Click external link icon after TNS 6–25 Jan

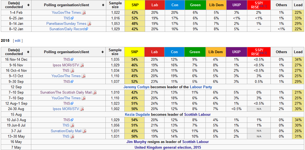[x=72, y=18]
